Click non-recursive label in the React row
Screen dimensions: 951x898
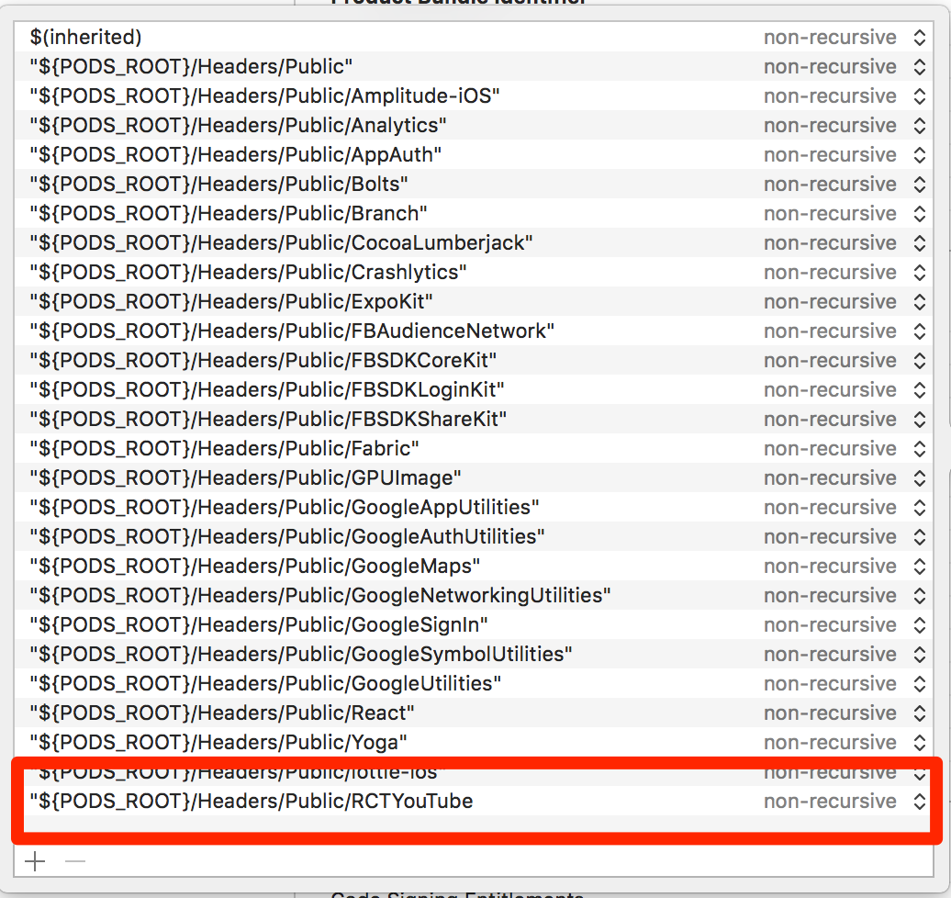[x=830, y=713]
